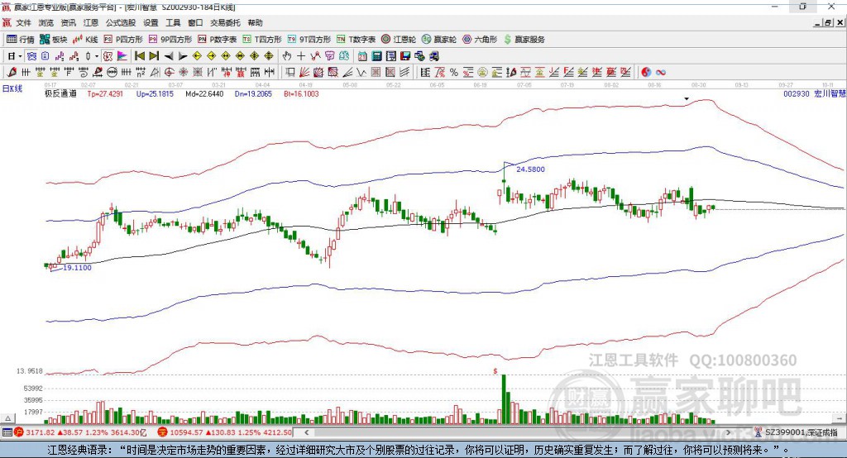Click the tall volume spike bar

point(504,399)
